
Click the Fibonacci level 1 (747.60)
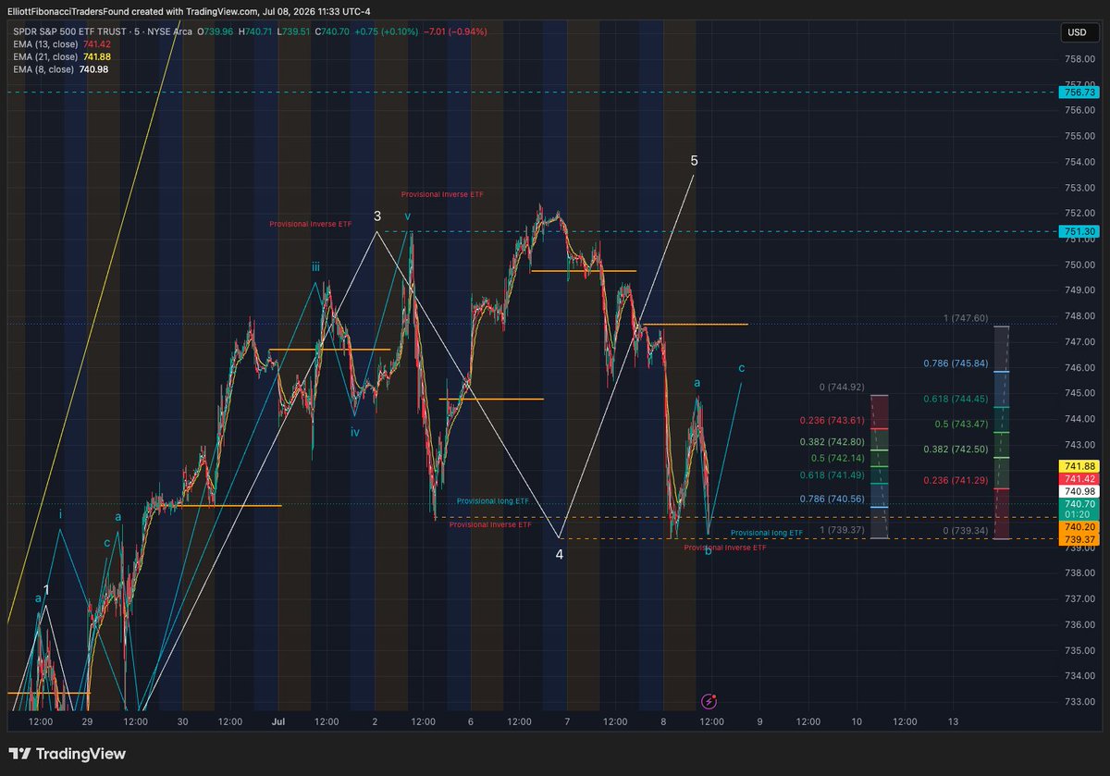click(x=966, y=318)
